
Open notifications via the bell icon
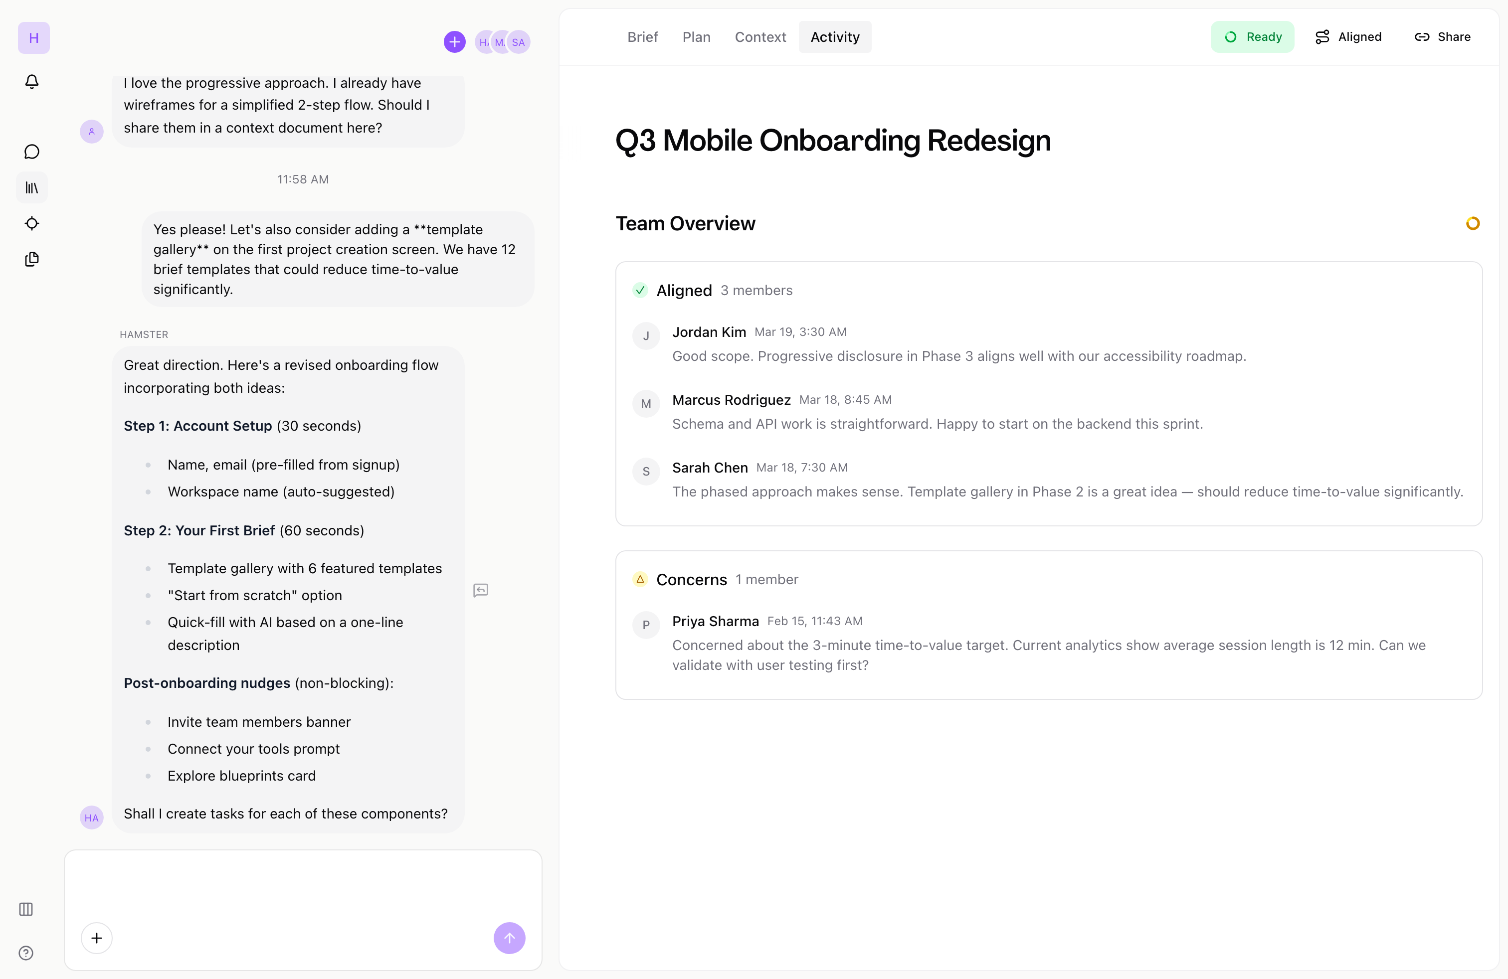point(32,82)
